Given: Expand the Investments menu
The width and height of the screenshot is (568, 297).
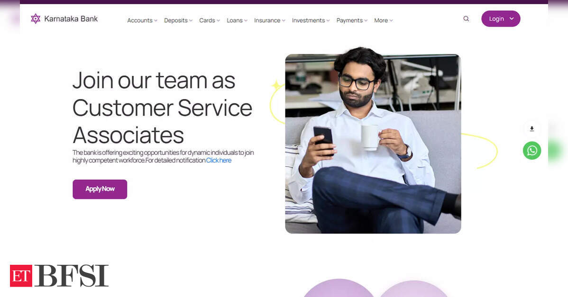Looking at the screenshot, I should (x=311, y=21).
